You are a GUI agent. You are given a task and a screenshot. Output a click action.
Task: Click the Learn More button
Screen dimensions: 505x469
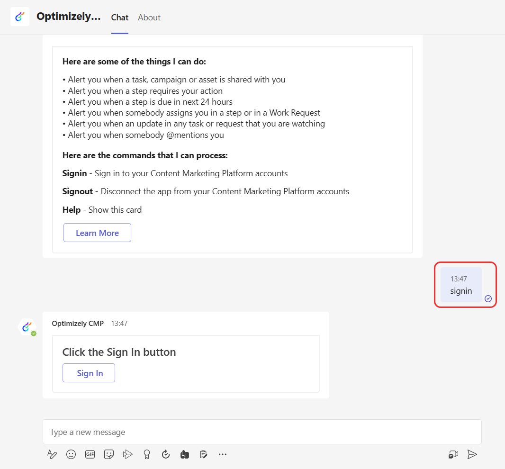coord(97,233)
